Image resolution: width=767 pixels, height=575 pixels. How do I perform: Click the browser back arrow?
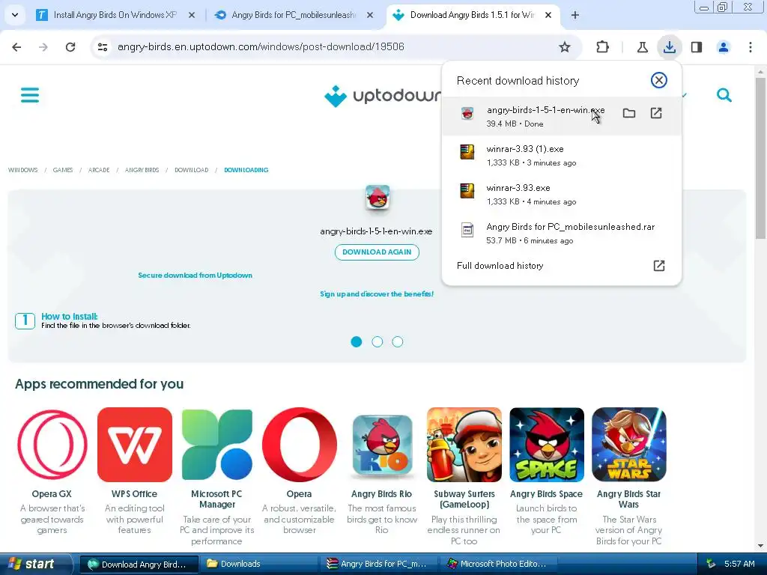(x=16, y=47)
